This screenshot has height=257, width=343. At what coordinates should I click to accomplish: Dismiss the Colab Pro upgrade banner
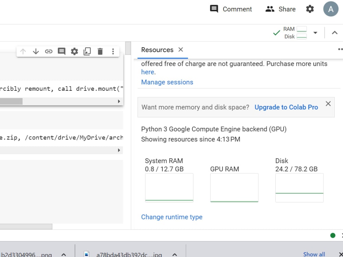point(328,103)
